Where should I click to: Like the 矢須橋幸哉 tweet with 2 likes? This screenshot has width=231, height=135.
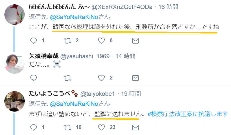(x=102, y=78)
